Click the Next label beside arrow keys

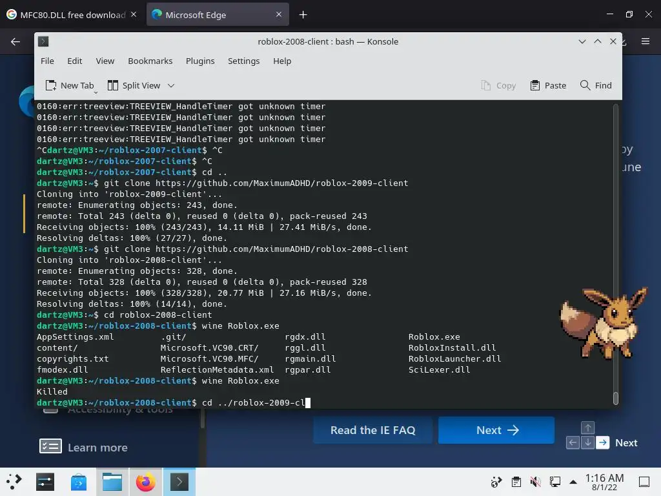626,443
